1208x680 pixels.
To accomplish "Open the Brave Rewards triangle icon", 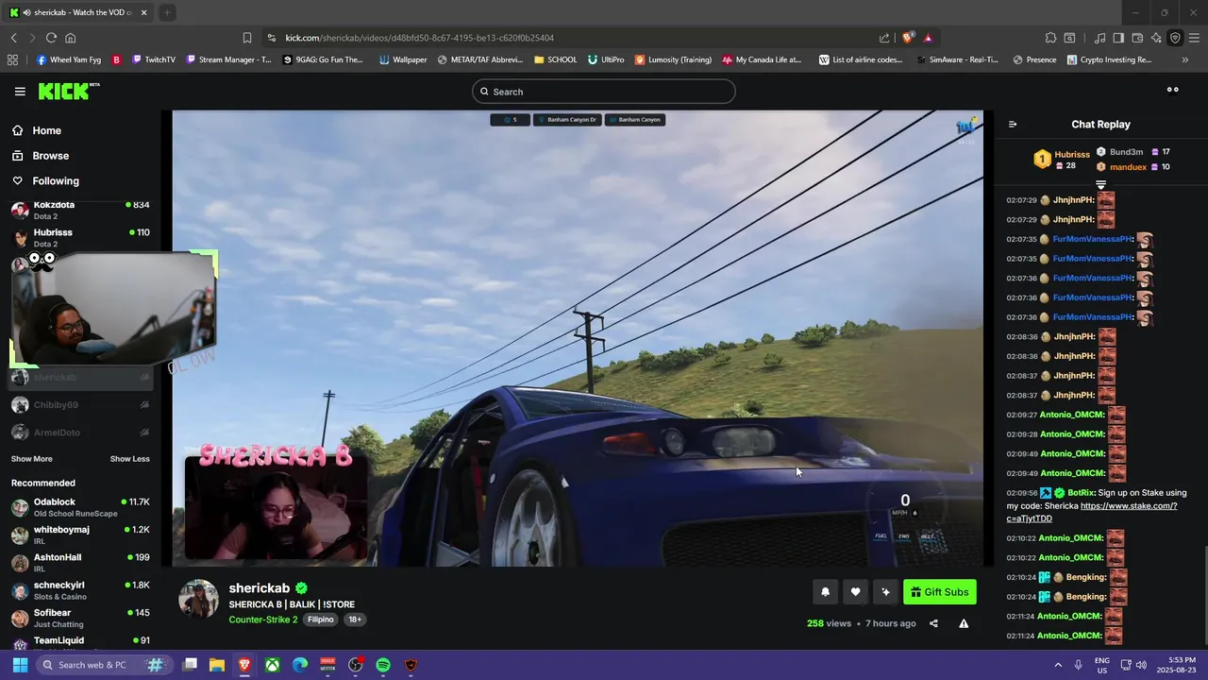I will (x=928, y=38).
